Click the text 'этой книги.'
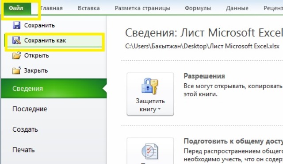The width and height of the screenshot is (283, 164). 200,94
